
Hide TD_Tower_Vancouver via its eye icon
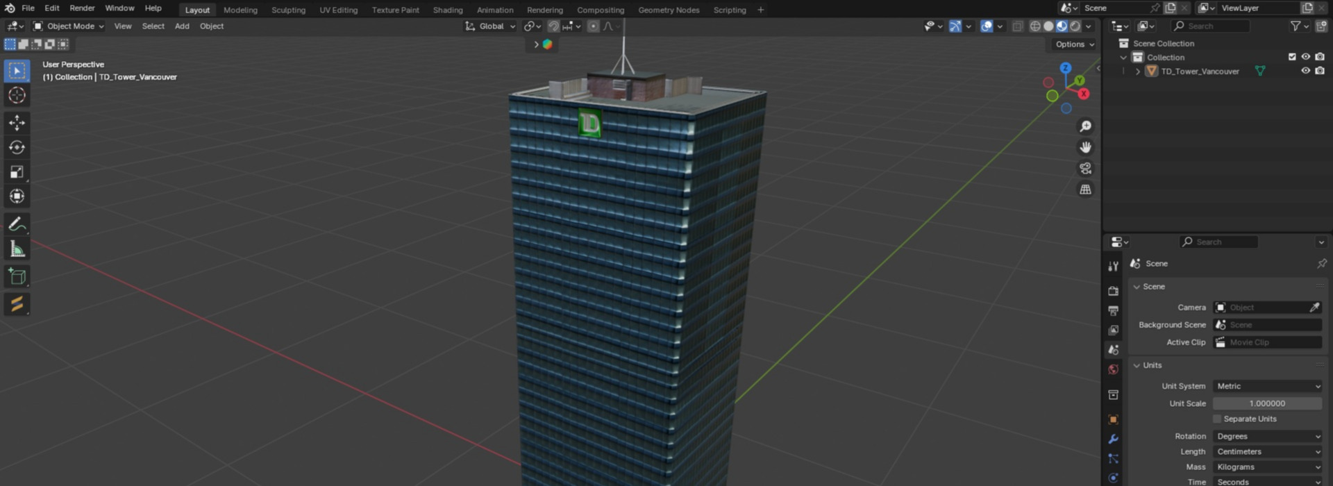tap(1306, 71)
